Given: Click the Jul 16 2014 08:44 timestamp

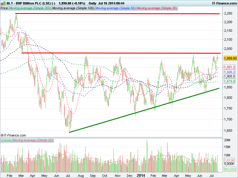Looking at the screenshot, I should pos(111,3).
